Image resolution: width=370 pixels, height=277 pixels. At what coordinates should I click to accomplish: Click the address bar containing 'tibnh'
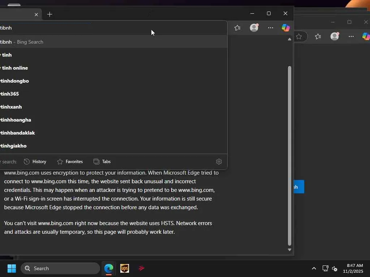tap(113, 28)
